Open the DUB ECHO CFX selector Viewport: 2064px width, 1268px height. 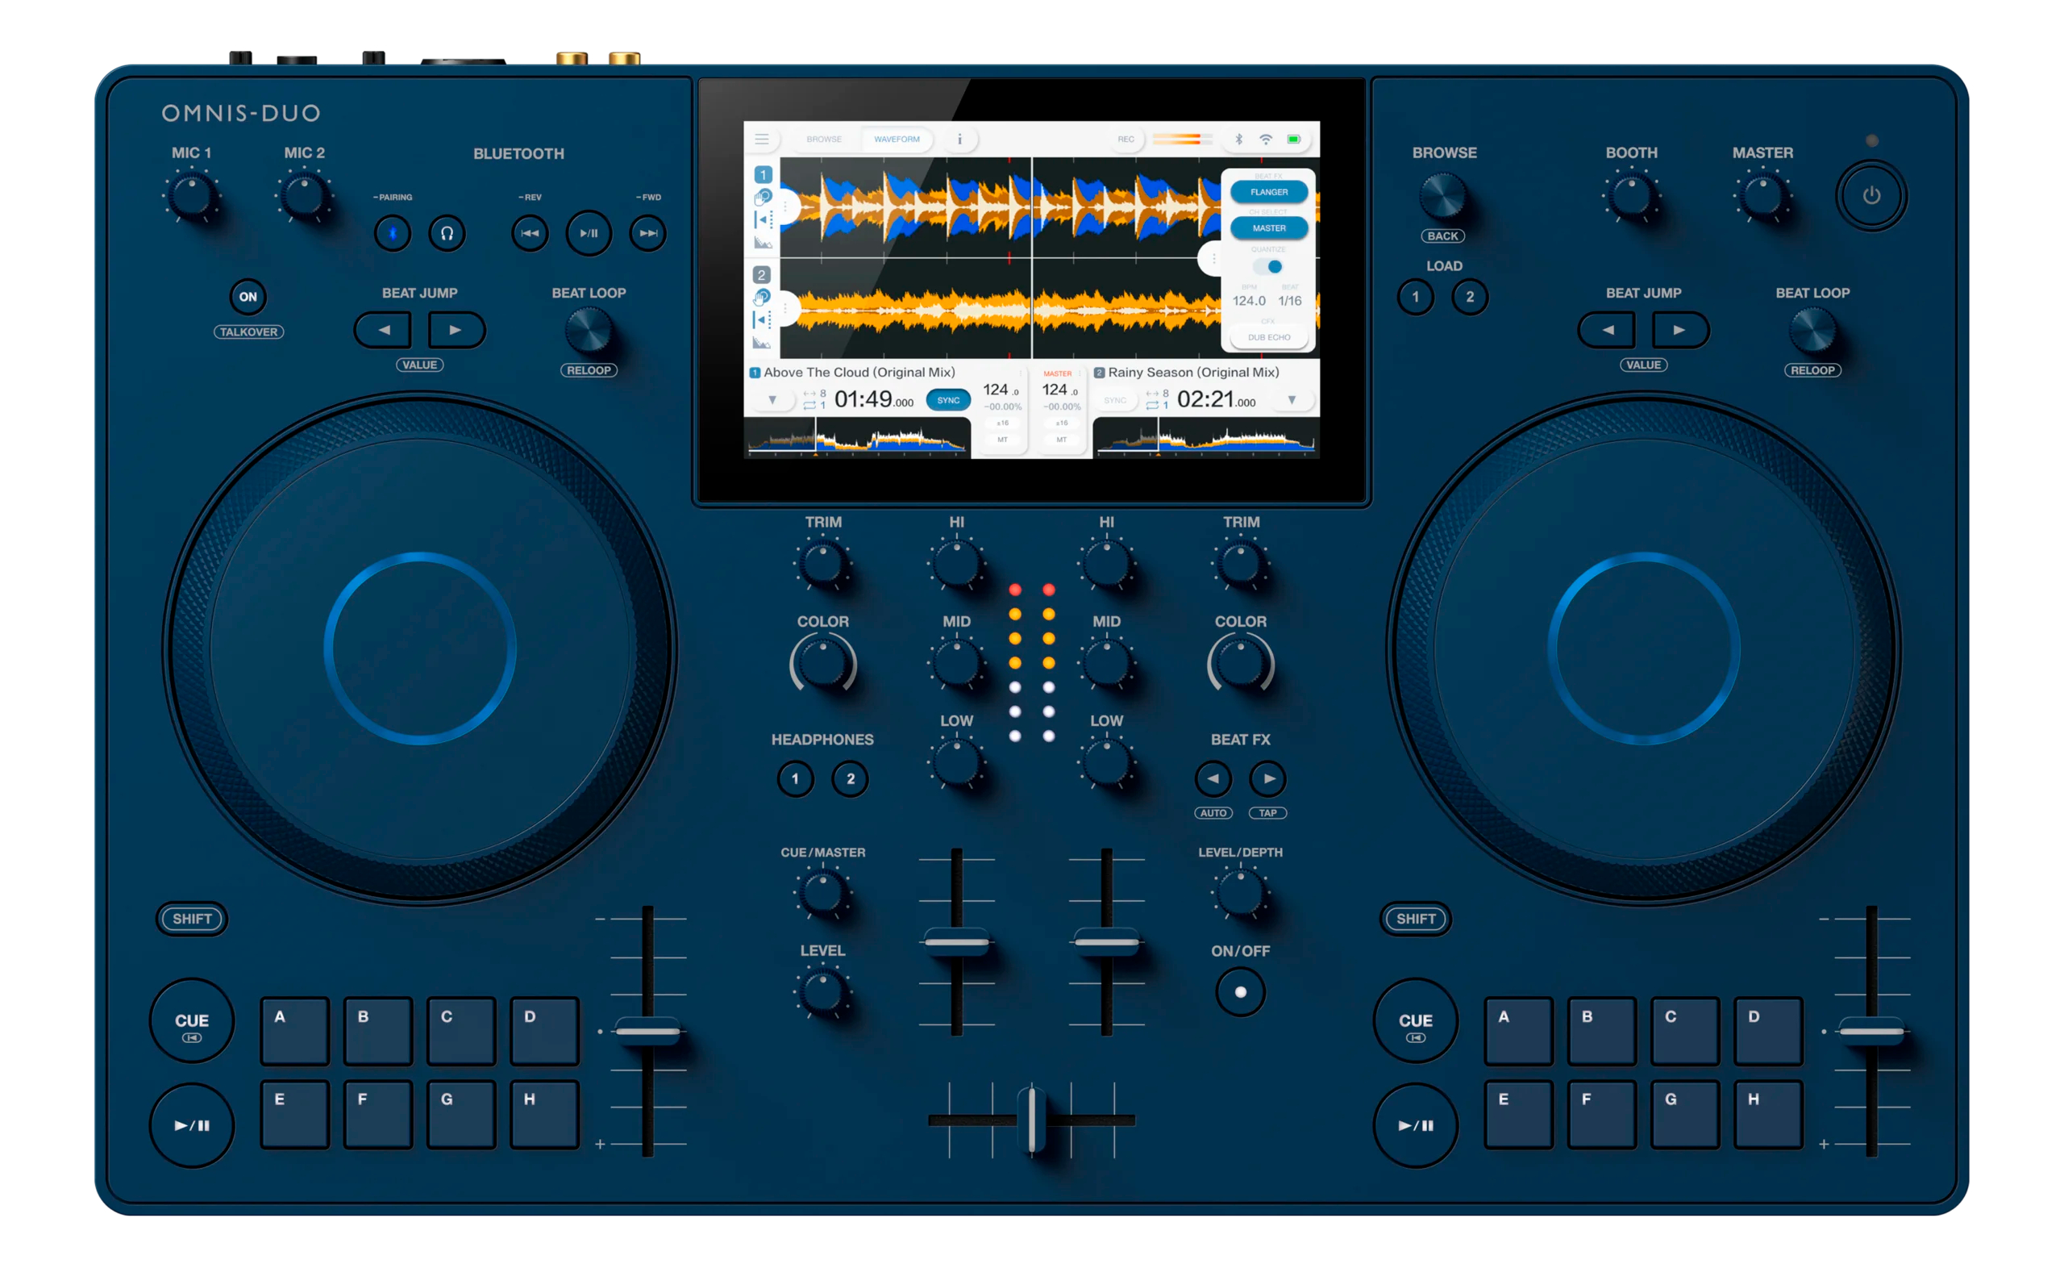[1269, 337]
